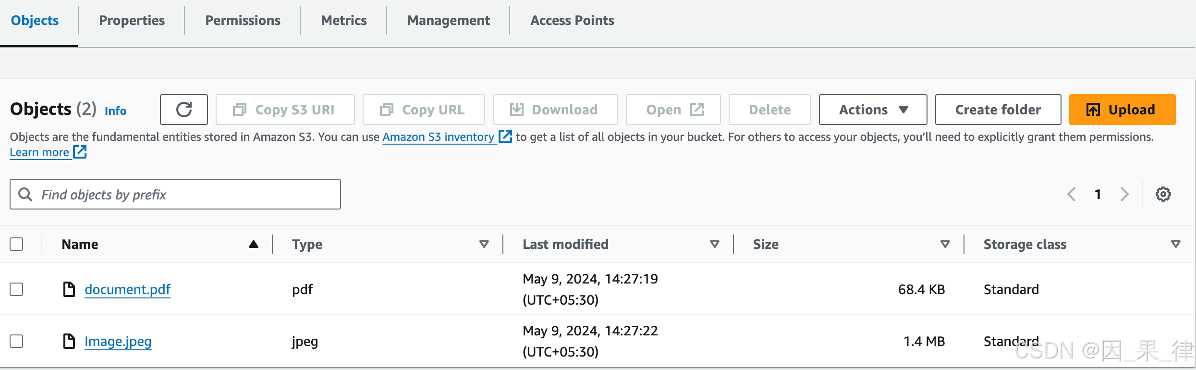Toggle the select-all objects checkbox
This screenshot has width=1196, height=370.
(x=16, y=244)
